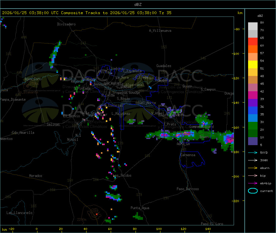Image resolution: width=276 pixels, height=233 pixels.
Task: Click the dBZ heading above color scale
Action: (x=260, y=16)
